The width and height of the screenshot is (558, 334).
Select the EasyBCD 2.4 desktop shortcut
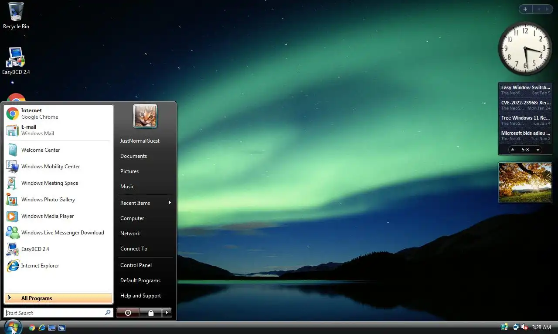click(x=16, y=61)
